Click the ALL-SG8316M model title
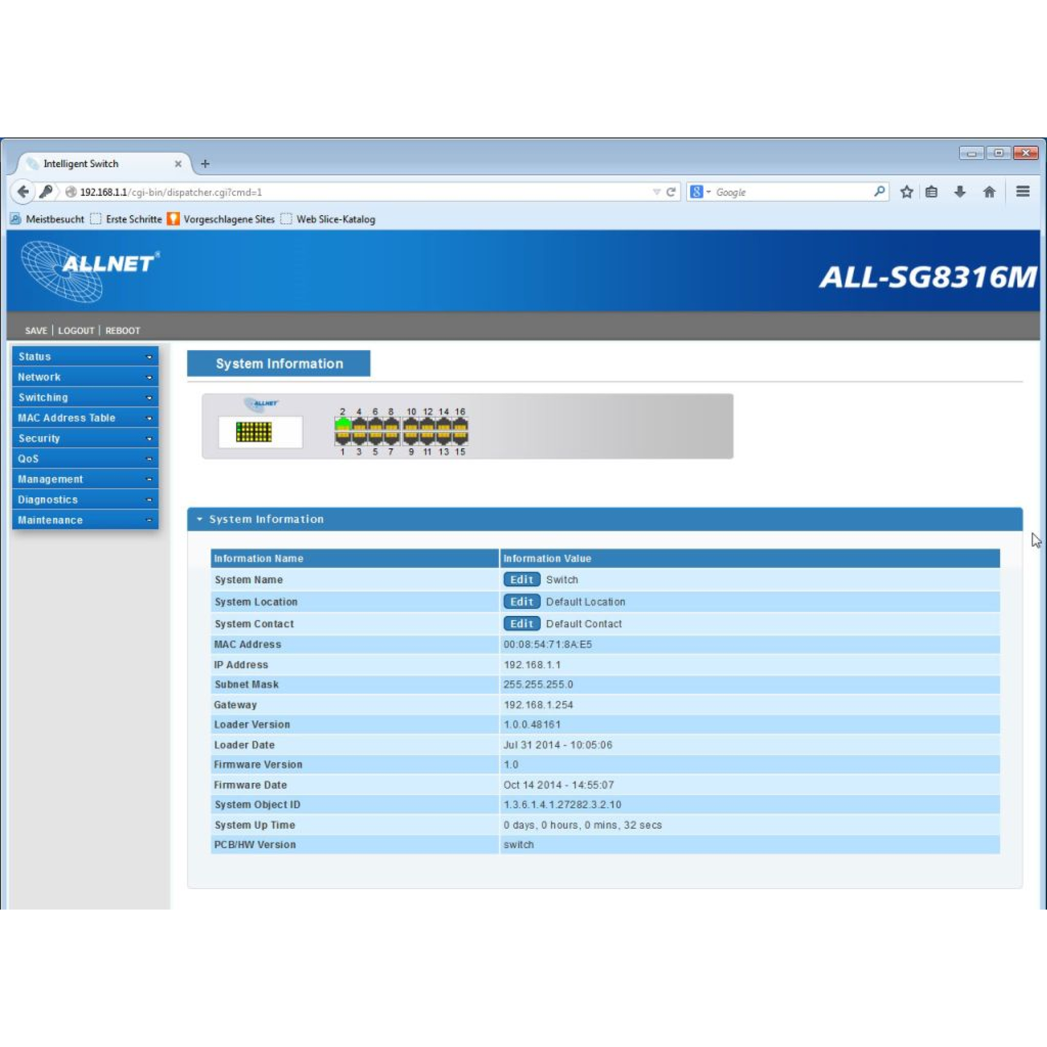This screenshot has width=1047, height=1047. 928,277
